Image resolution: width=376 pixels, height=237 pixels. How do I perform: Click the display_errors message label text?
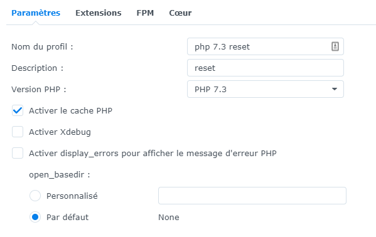coord(153,154)
